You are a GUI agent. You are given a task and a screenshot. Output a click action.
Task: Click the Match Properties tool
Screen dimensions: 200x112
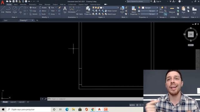[x=134, y=11]
